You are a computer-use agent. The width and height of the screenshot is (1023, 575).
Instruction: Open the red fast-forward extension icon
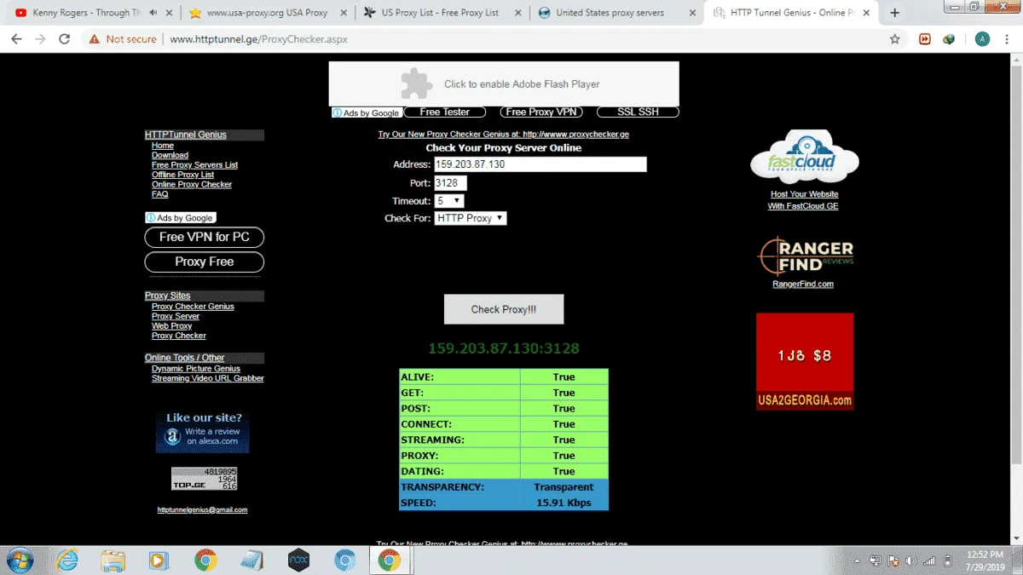(x=925, y=39)
